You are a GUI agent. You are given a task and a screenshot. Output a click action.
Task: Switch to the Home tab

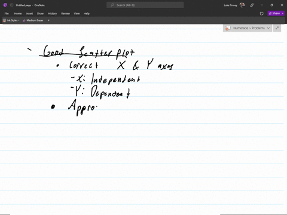[x=18, y=14]
